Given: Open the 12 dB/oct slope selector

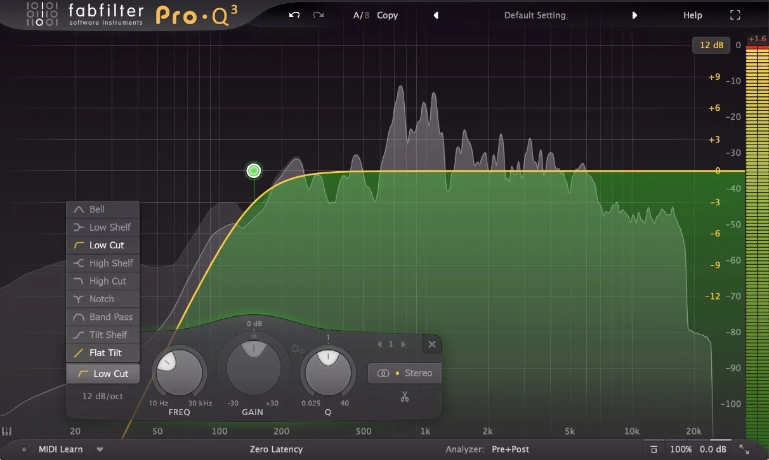Looking at the screenshot, I should click(x=103, y=396).
